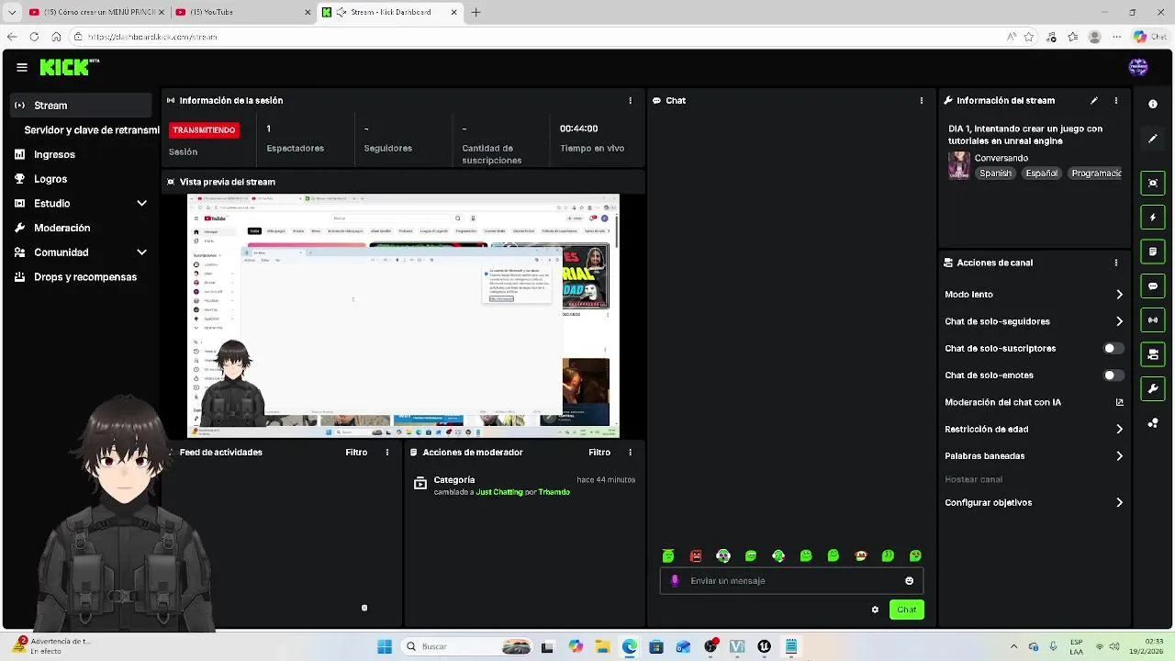Viewport: 1175px width, 661px height.
Task: Open Moderación del chat con IA external link
Action: click(x=1119, y=402)
